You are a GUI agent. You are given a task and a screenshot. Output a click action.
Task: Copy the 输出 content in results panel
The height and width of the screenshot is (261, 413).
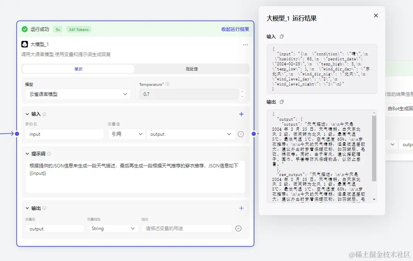282,102
